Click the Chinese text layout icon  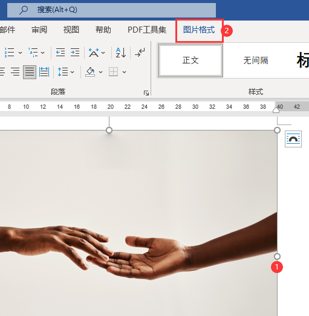point(94,53)
